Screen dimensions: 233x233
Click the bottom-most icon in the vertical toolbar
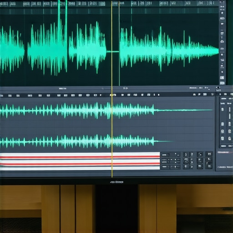click(222, 83)
